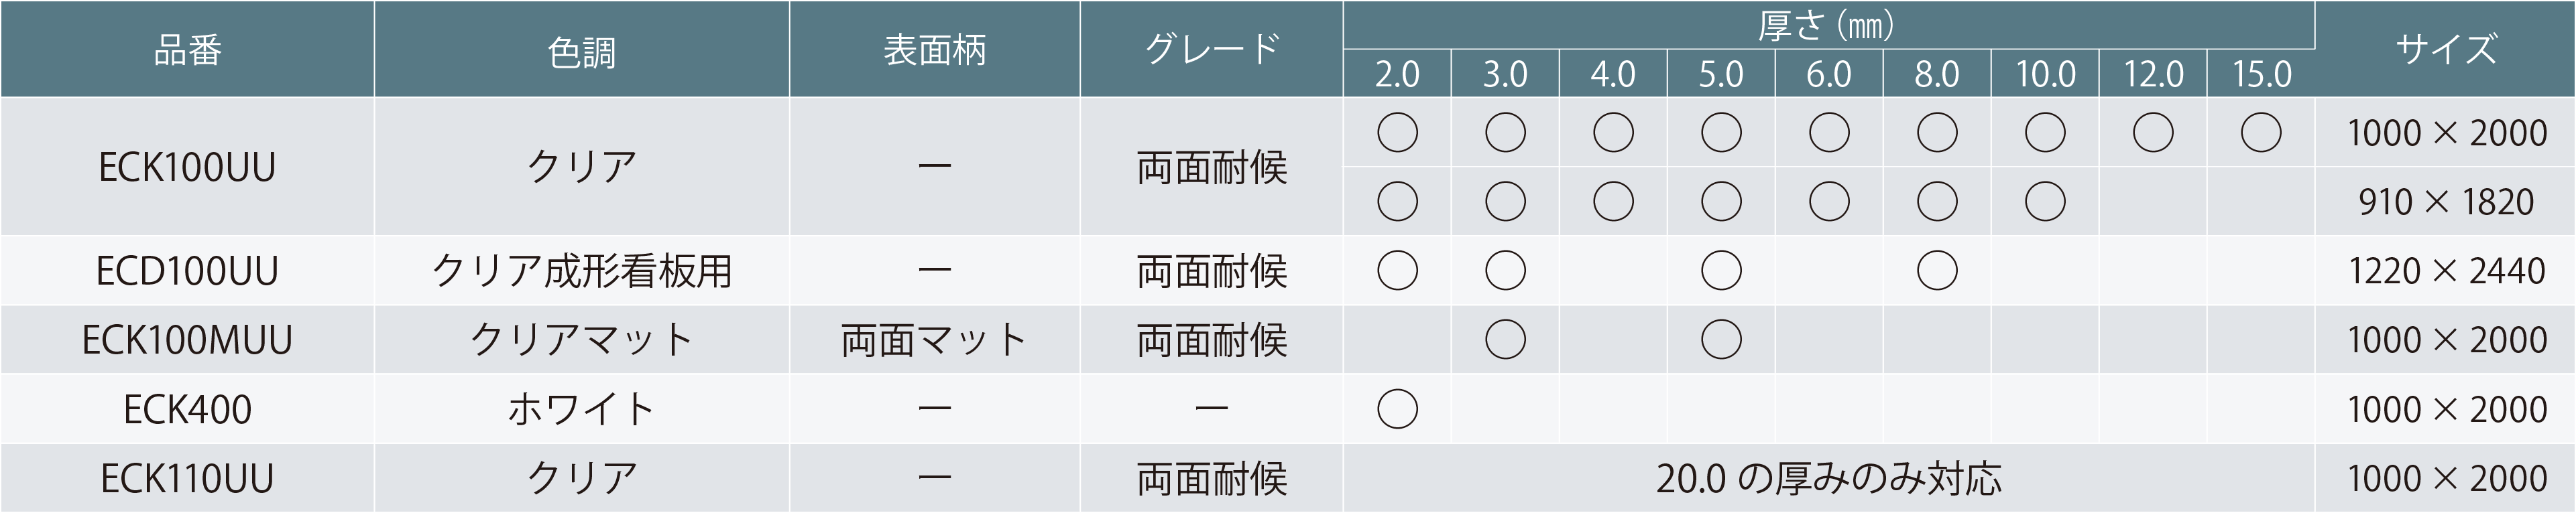Click the 10.0 circle in the 910 × 1820 row
This screenshot has height=515, width=2576.
click(x=2045, y=202)
